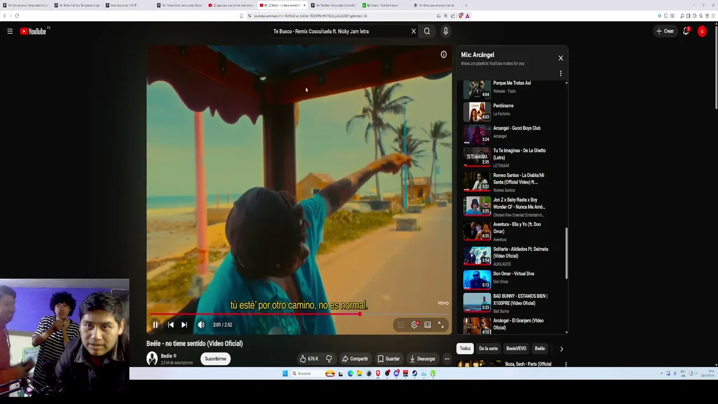Save the video with Guardar
The height and width of the screenshot is (404, 718).
389,359
